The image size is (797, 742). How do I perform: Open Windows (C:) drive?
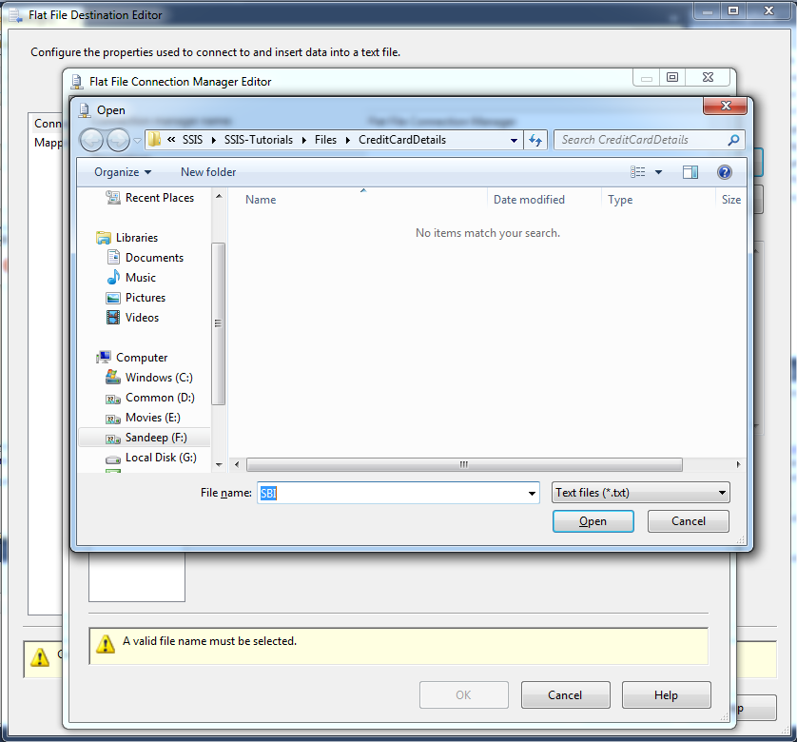pos(159,378)
